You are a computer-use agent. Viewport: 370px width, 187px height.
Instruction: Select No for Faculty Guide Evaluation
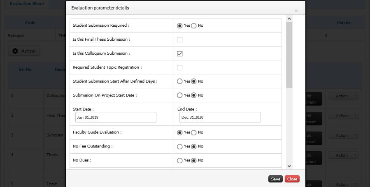click(194, 133)
